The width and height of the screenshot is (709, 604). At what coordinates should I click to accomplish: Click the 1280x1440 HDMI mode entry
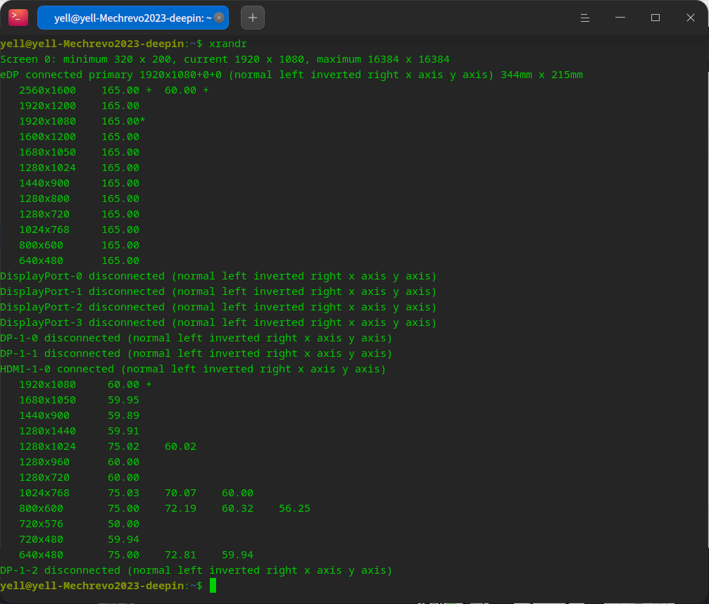[x=79, y=432]
